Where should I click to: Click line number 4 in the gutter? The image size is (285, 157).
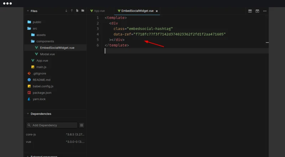98,34
